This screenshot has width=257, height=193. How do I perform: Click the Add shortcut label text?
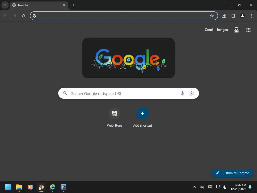143,126
